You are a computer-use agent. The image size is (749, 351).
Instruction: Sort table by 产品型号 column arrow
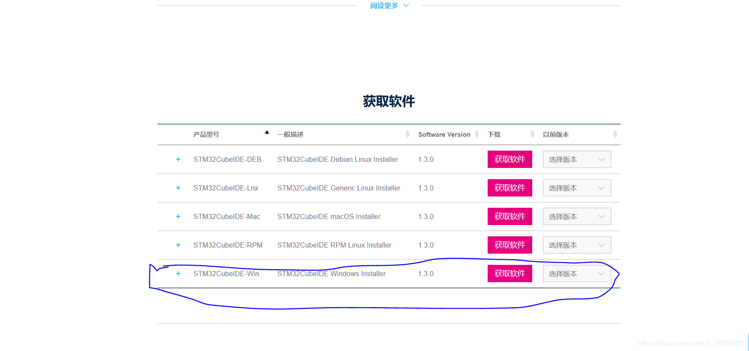click(267, 132)
